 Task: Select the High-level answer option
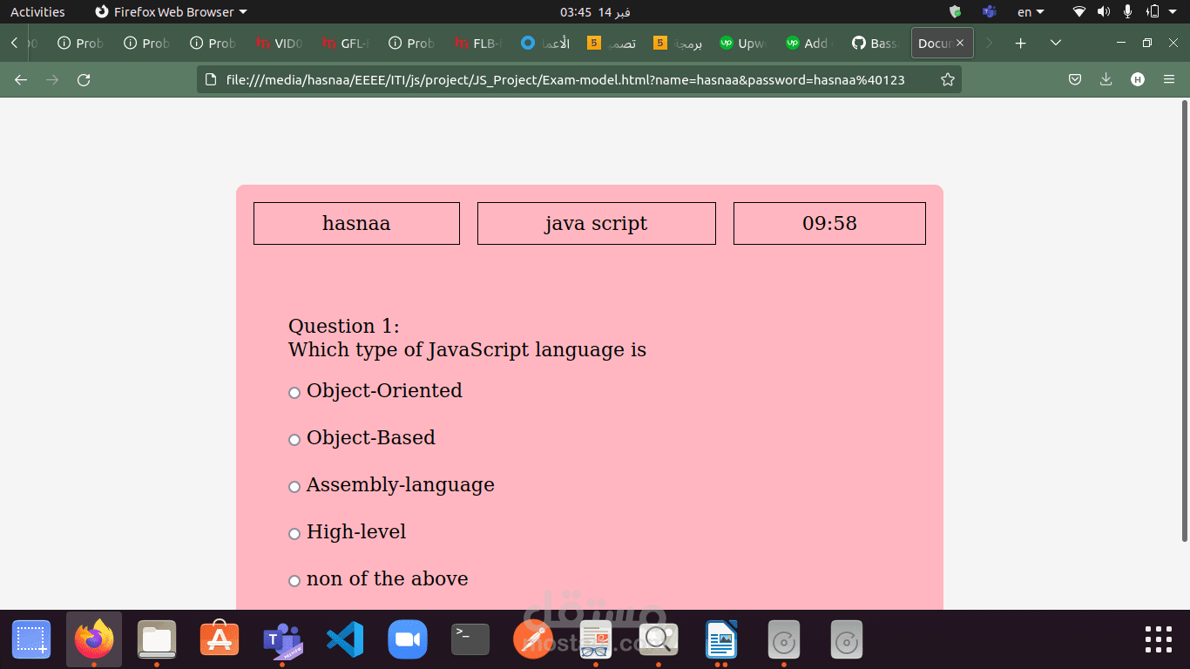[x=294, y=534]
